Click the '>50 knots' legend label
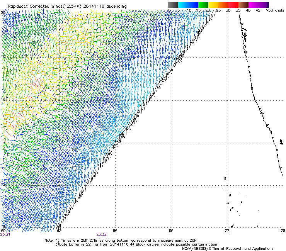Viewport: 286px width, 251px height. (275, 10)
